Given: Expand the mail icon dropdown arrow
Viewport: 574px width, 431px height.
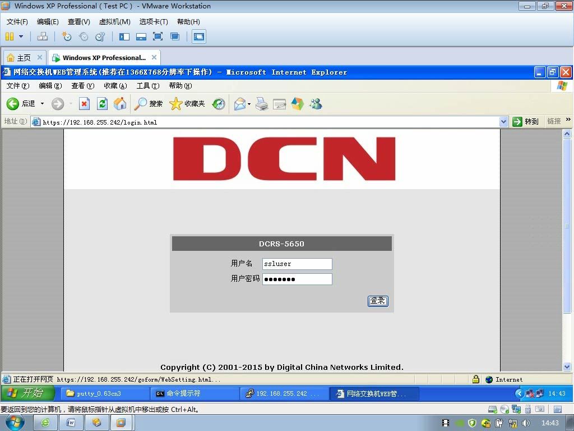Looking at the screenshot, I should click(x=249, y=104).
